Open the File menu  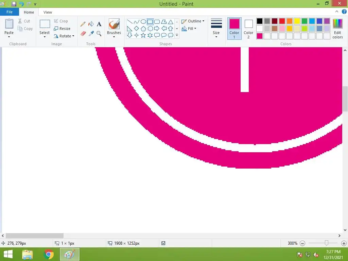10,12
